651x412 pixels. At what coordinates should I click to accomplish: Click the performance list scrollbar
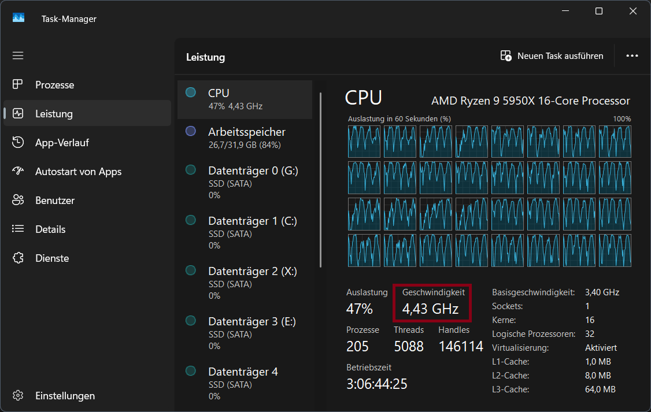click(x=321, y=179)
